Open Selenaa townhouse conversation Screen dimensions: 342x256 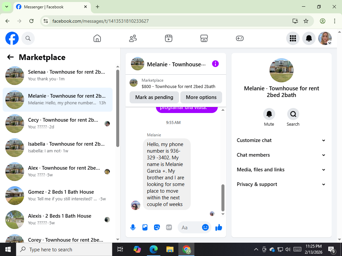pos(57,76)
